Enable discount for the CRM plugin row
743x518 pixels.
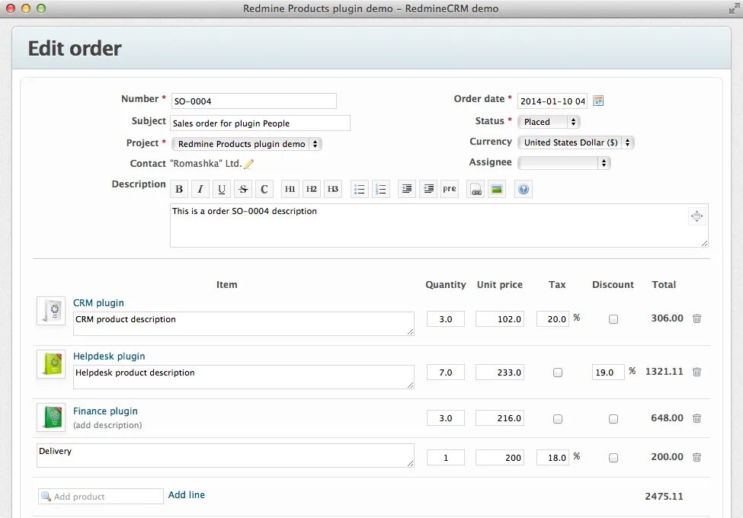613,318
